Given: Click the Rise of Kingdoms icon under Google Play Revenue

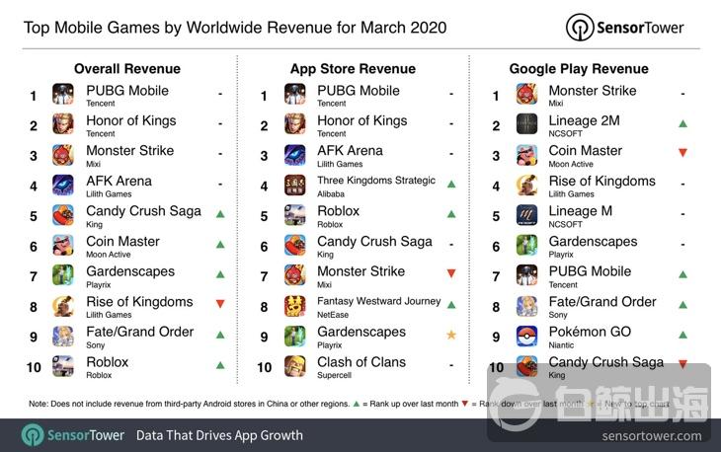Looking at the screenshot, I should point(526,185).
